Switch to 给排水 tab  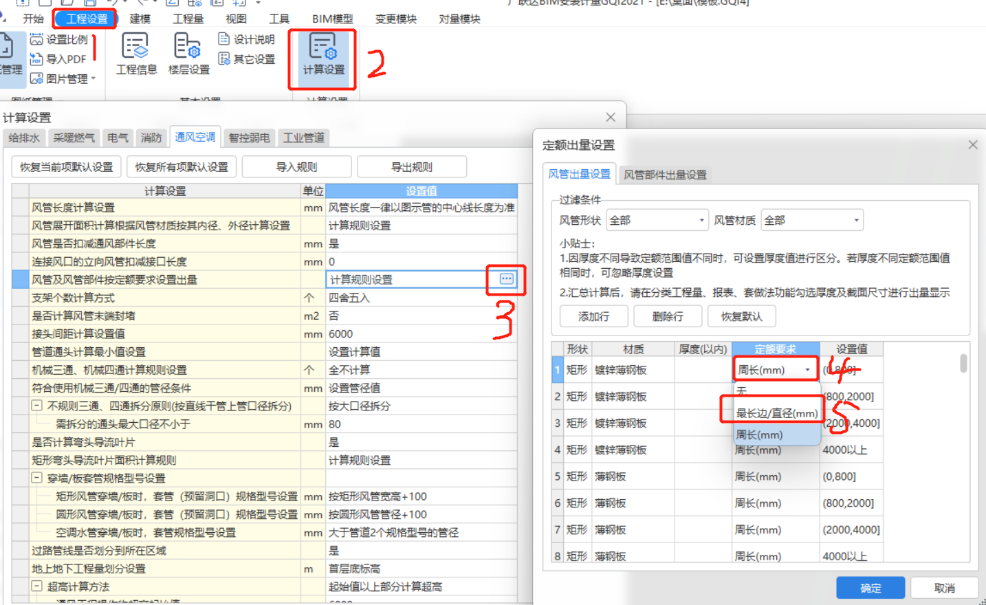pyautogui.click(x=24, y=137)
